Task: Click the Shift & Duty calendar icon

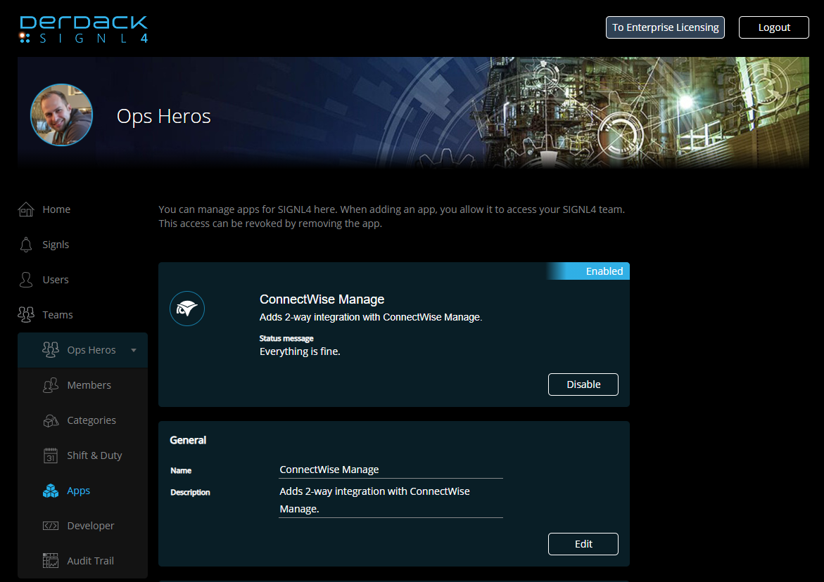Action: pyautogui.click(x=51, y=455)
